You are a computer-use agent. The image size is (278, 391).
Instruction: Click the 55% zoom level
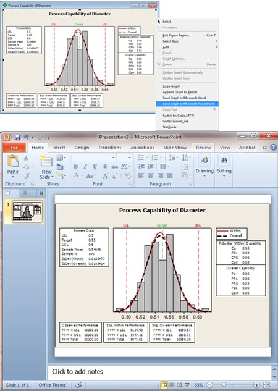coord(199,385)
